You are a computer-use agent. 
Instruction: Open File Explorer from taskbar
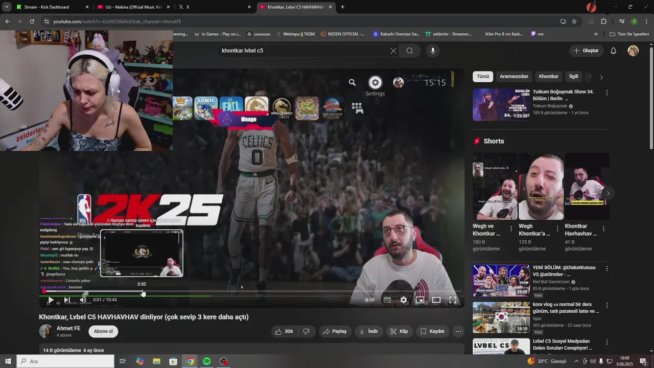156,361
